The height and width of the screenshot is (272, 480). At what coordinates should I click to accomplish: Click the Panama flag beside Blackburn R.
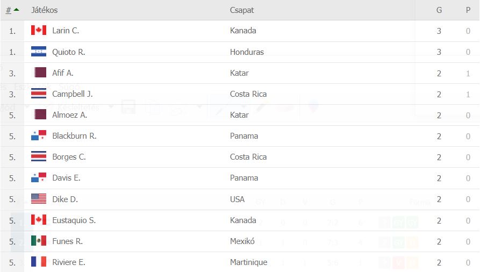pos(39,135)
